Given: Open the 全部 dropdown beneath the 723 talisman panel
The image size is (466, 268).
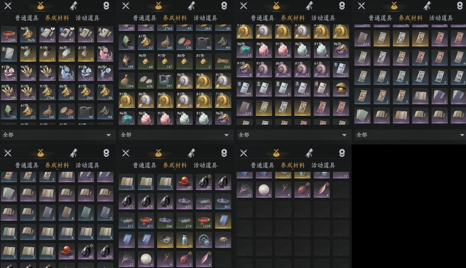Looking at the screenshot, I should coord(293,135).
